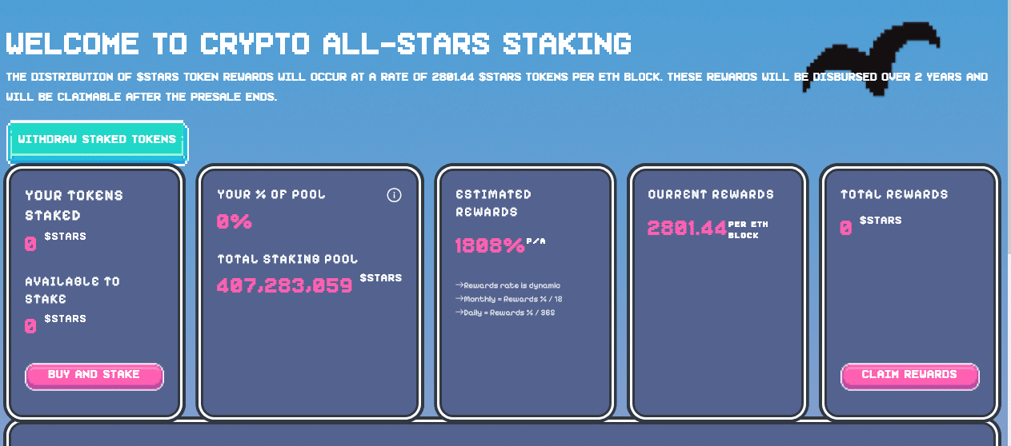Click the Your Tokens Staked label
The height and width of the screenshot is (446, 1011).
coord(74,205)
